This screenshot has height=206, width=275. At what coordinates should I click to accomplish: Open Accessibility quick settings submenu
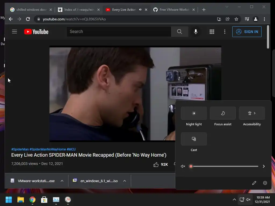point(252,113)
